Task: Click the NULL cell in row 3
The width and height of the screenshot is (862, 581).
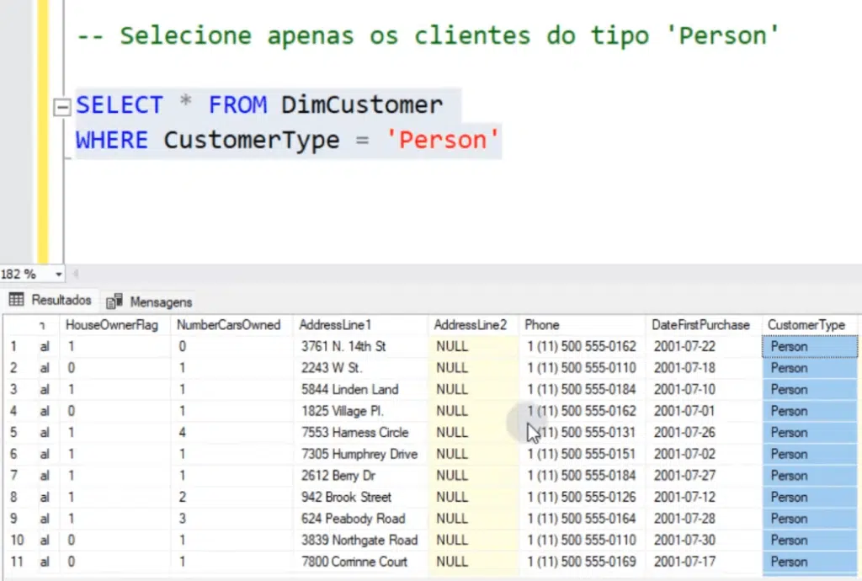Action: click(x=452, y=389)
